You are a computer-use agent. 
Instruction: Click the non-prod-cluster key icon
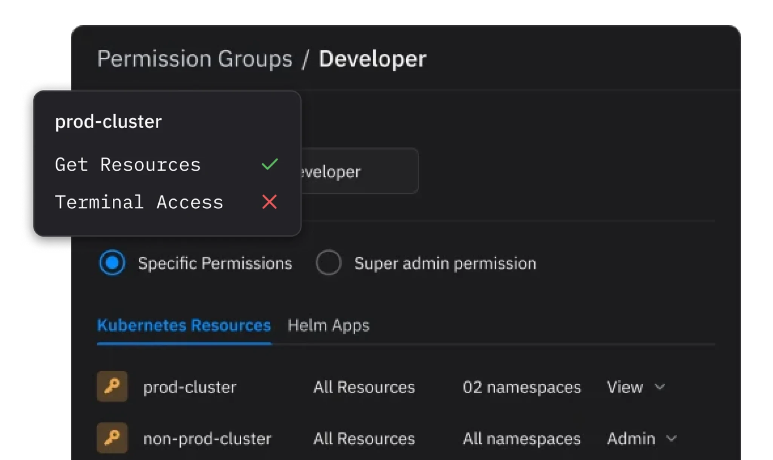(112, 438)
